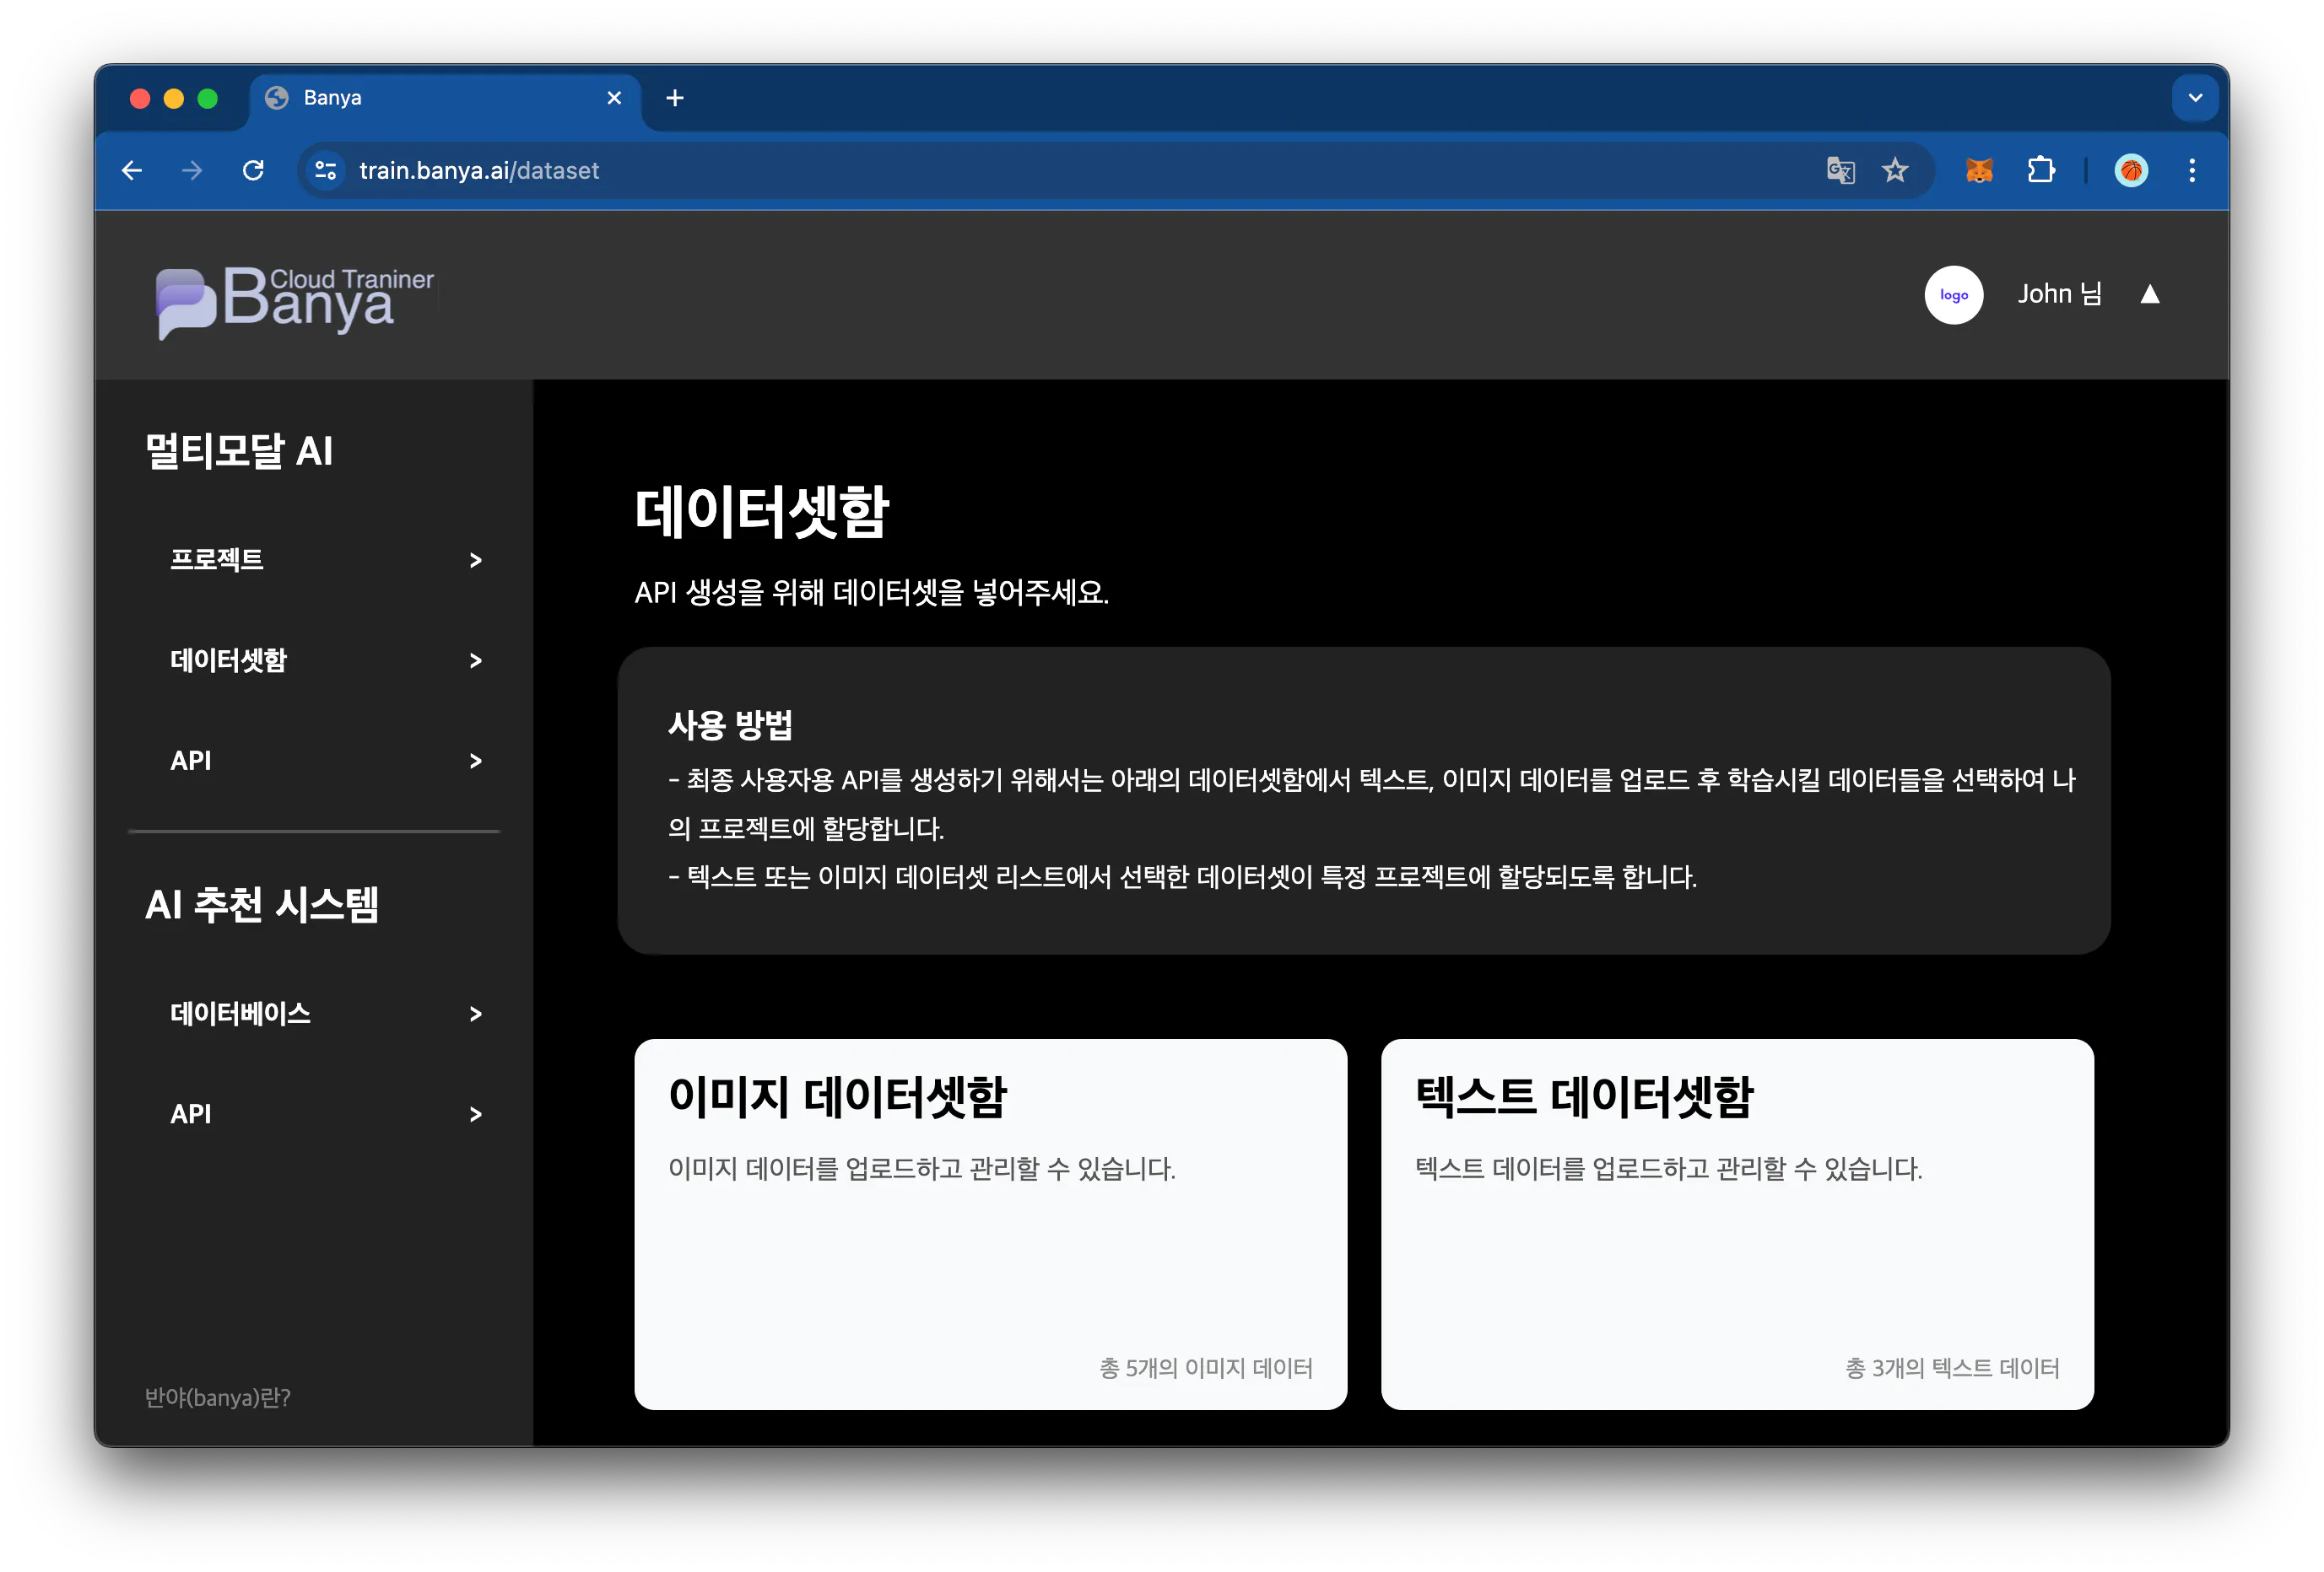Open site information icon in address bar
The image size is (2324, 1572).
point(326,171)
